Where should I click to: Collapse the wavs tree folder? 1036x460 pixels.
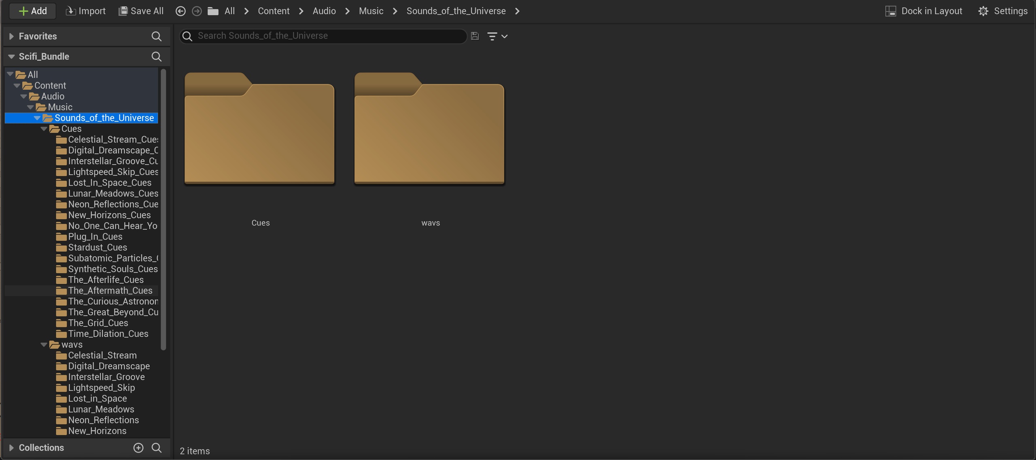44,344
